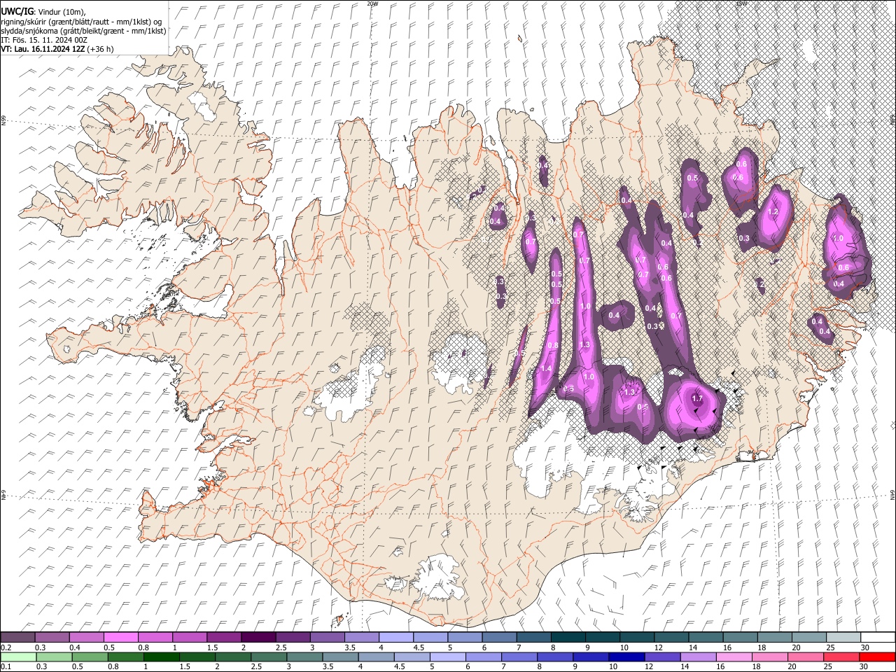This screenshot has width=896, height=672.
Task: Select red lower legend swatch above 30
Action: click(x=877, y=657)
